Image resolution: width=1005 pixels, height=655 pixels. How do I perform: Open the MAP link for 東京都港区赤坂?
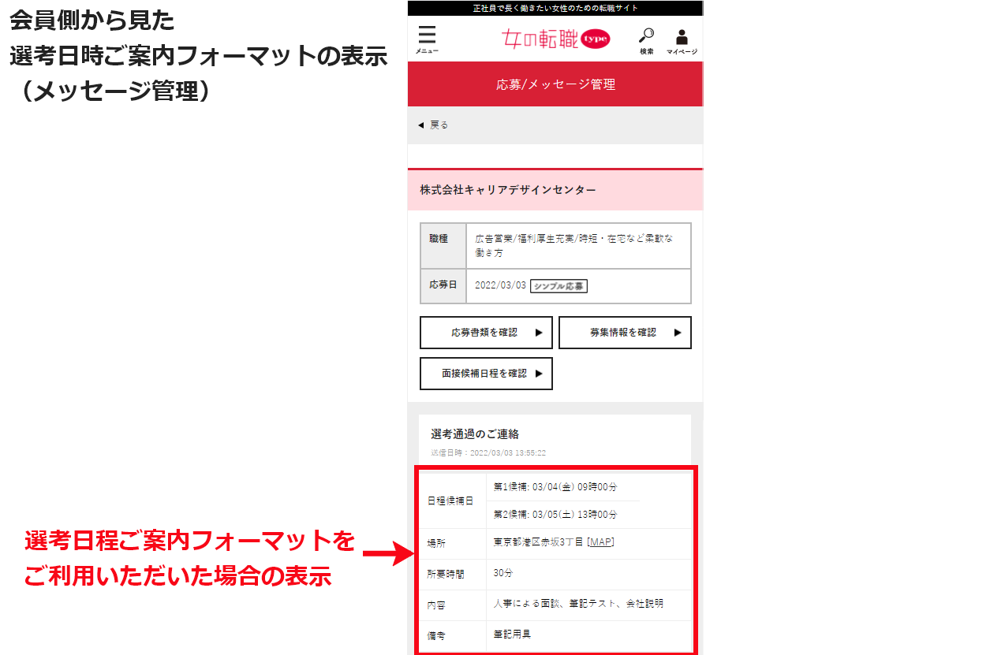(x=600, y=543)
